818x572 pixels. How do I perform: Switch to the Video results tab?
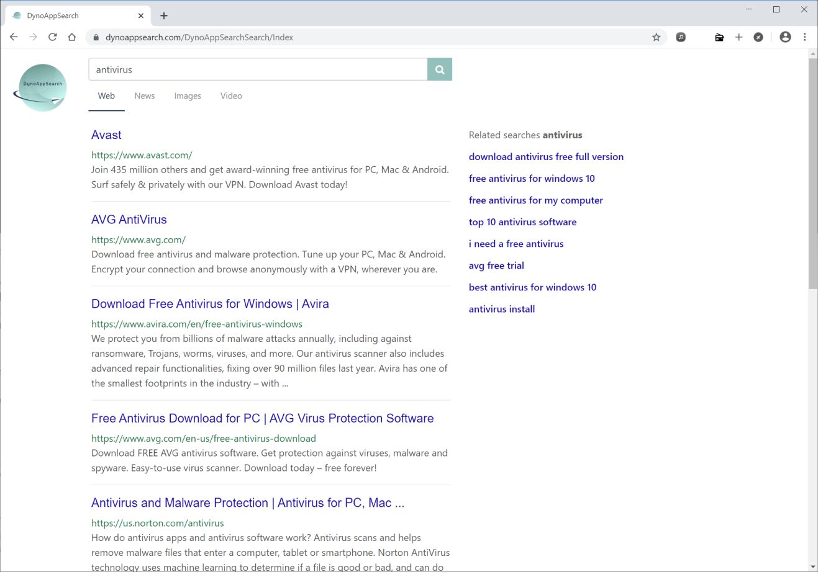point(231,96)
